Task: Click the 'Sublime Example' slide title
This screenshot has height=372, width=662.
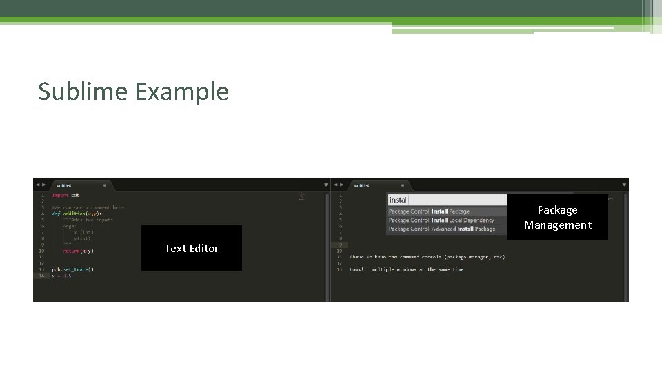Action: click(x=133, y=92)
